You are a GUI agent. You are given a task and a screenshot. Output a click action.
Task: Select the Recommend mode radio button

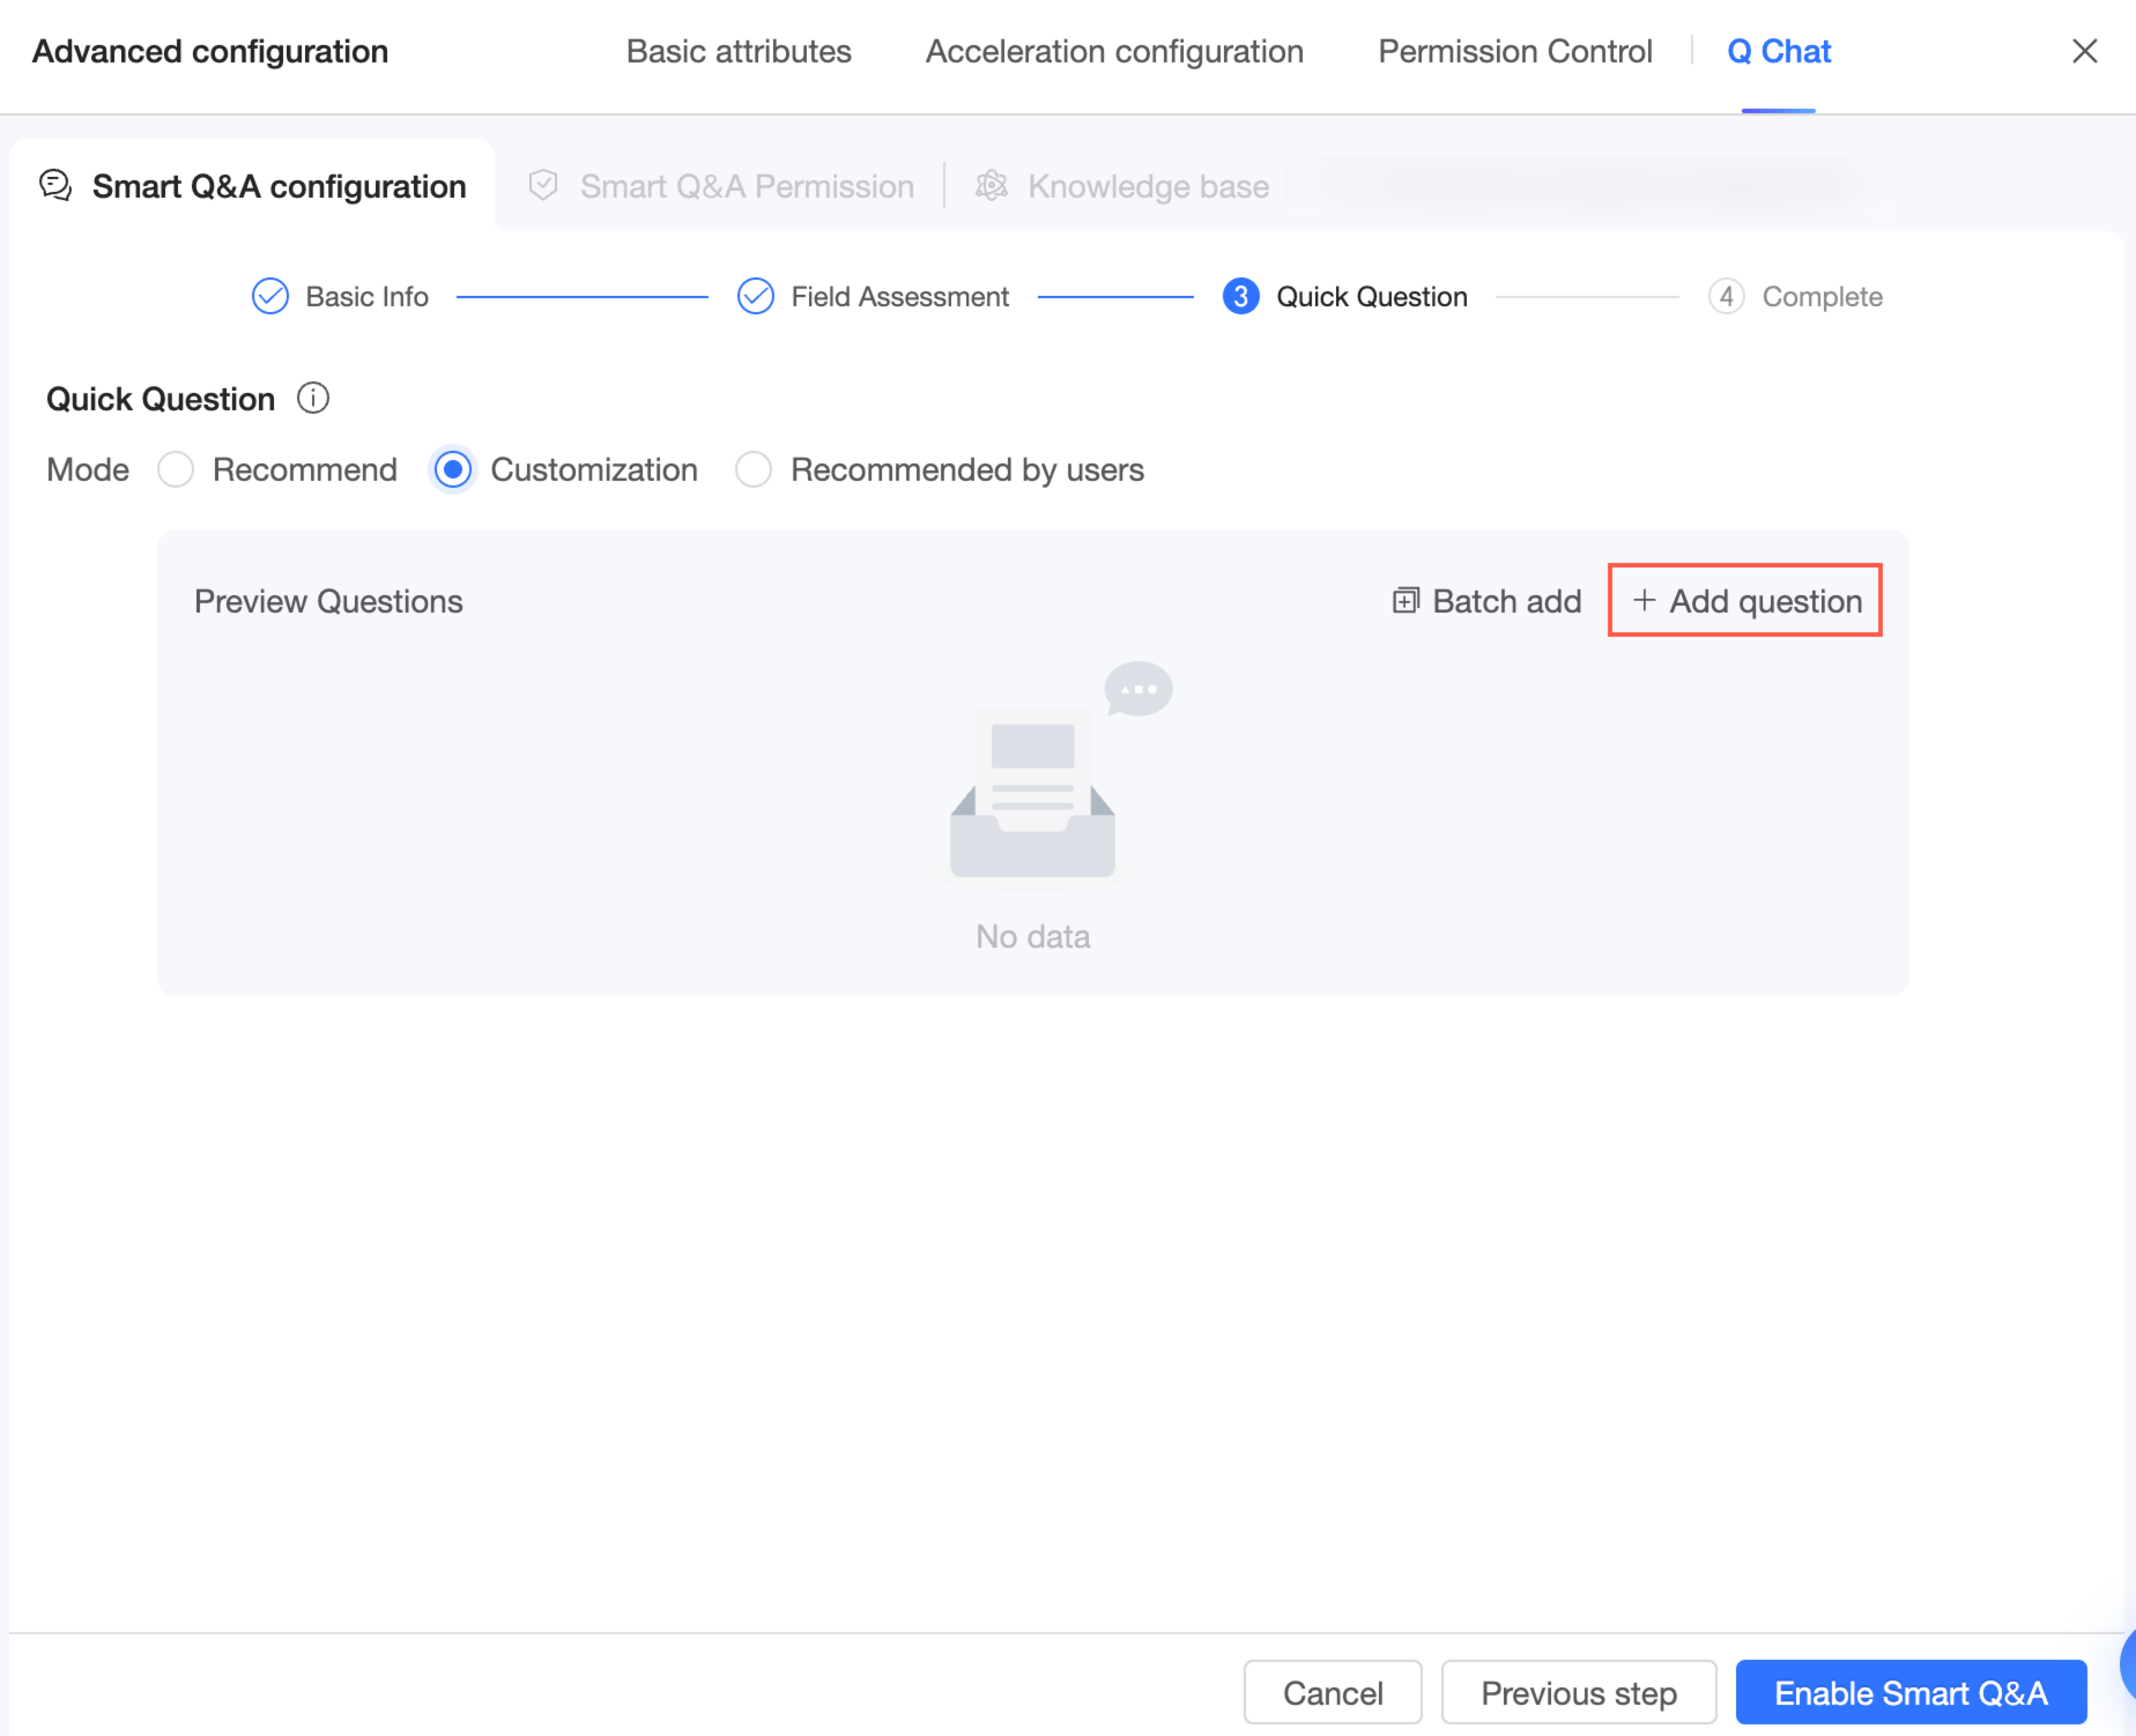click(x=176, y=469)
